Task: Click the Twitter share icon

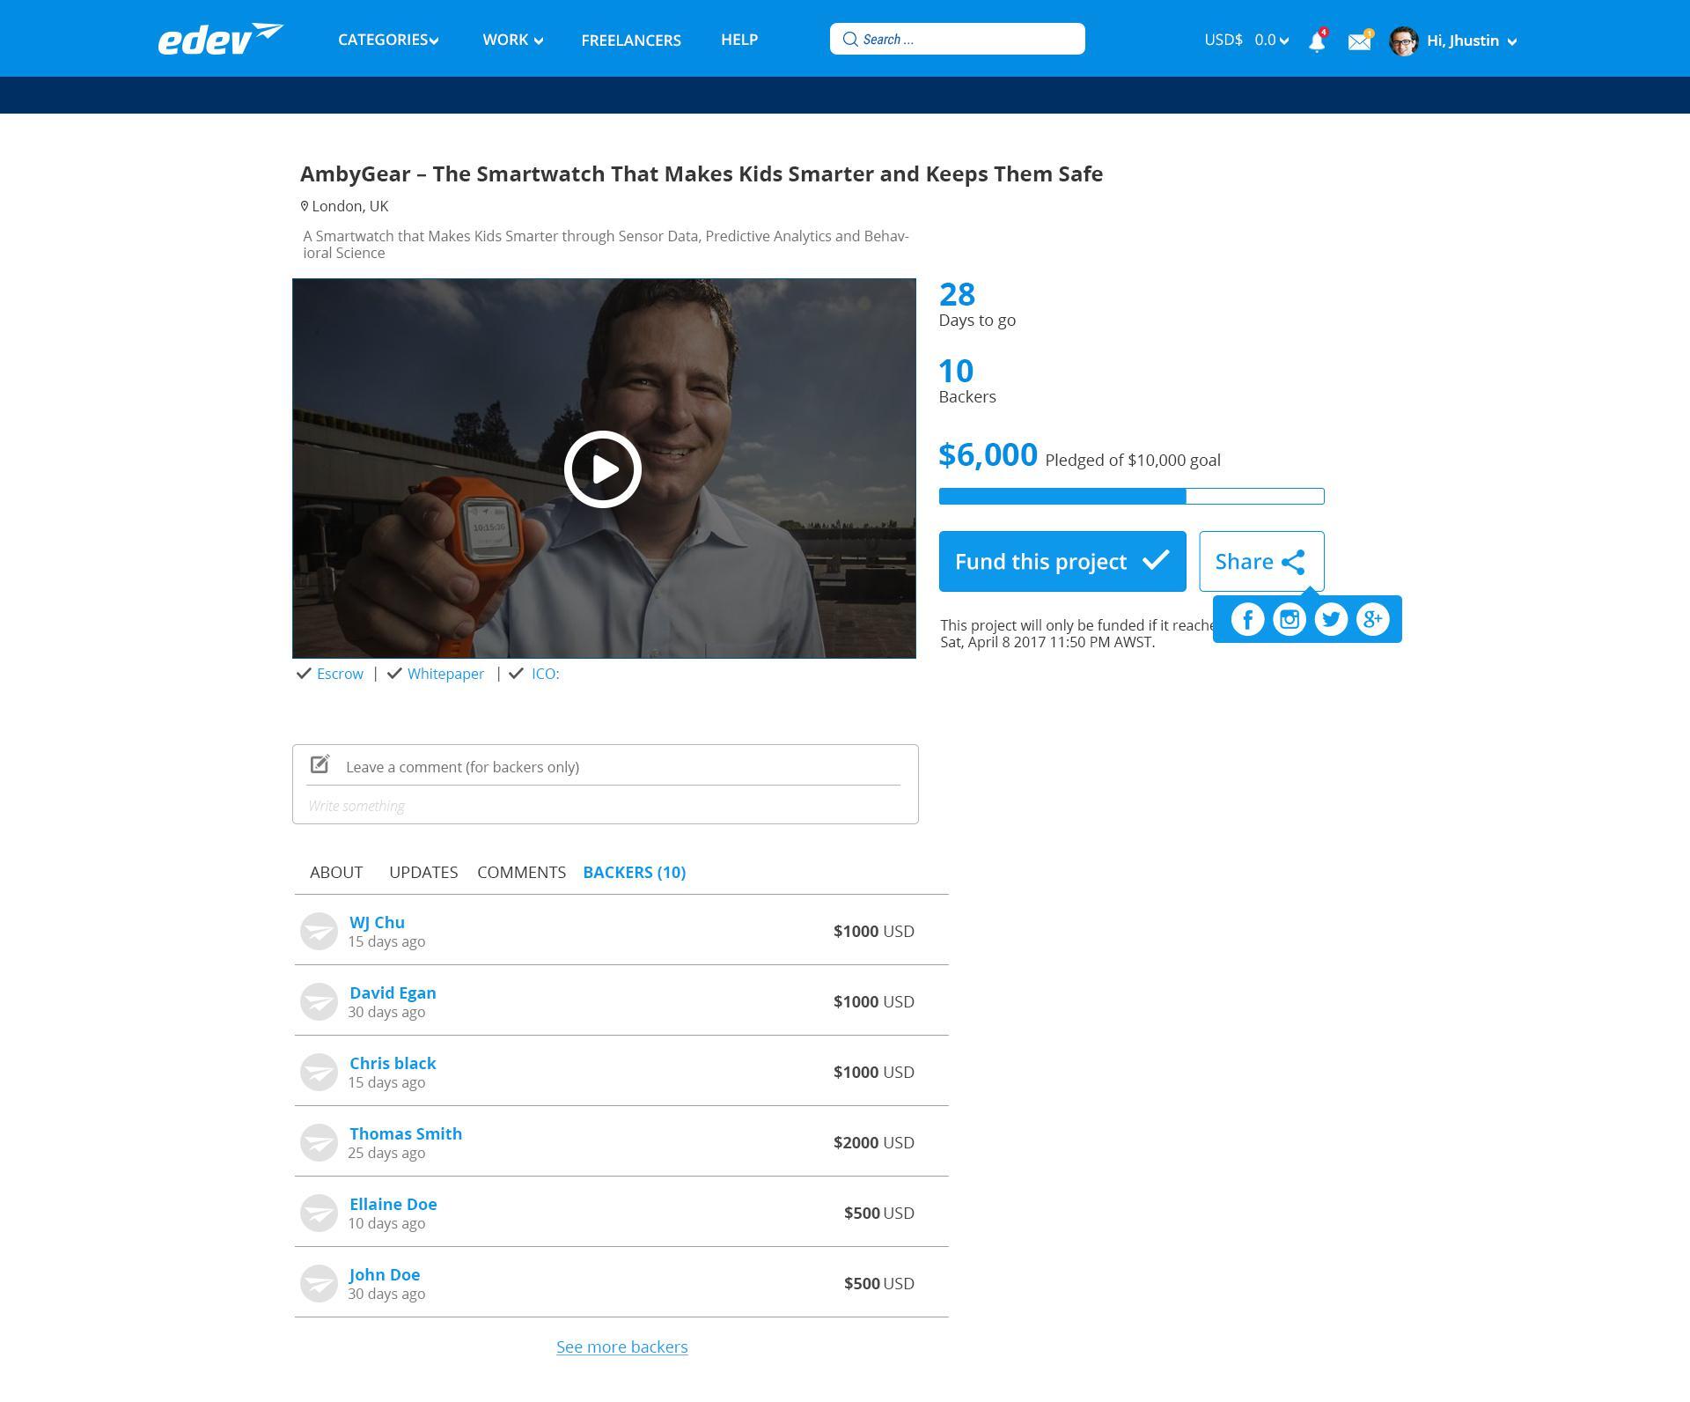Action: (x=1331, y=619)
